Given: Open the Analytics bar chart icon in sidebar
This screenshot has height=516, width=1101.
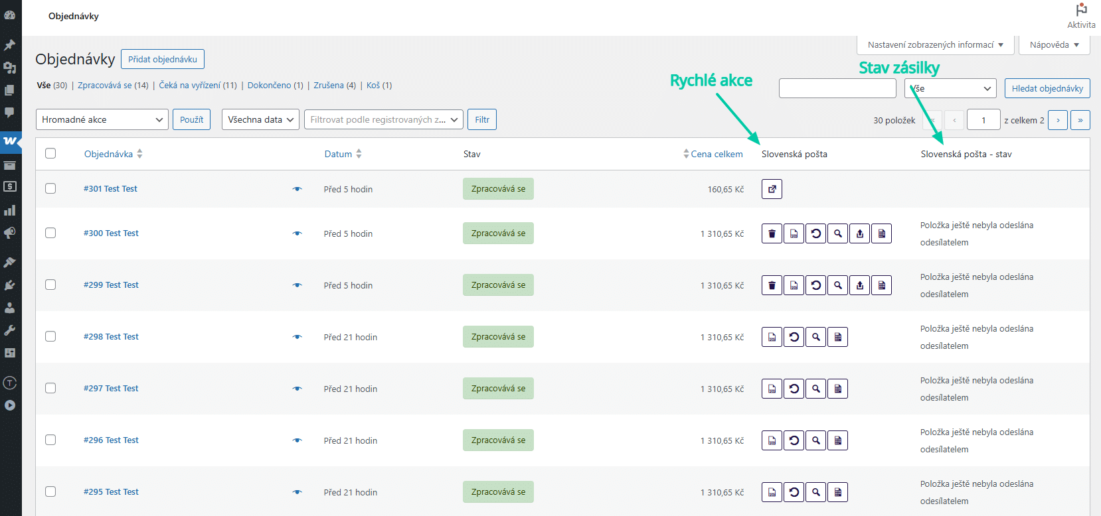Looking at the screenshot, I should 10,210.
